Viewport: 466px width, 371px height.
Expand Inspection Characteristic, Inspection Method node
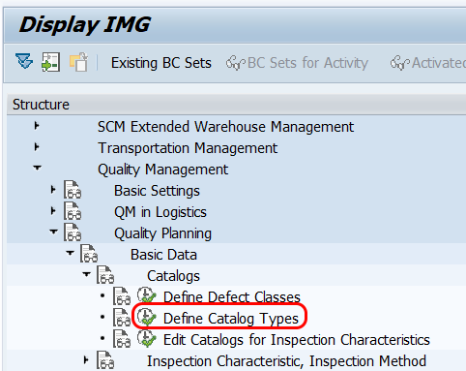click(86, 360)
